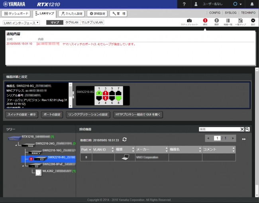Collapse the SWX2200-8PoE tree node
Viewport: 259px width, 203px height.
coord(23,166)
